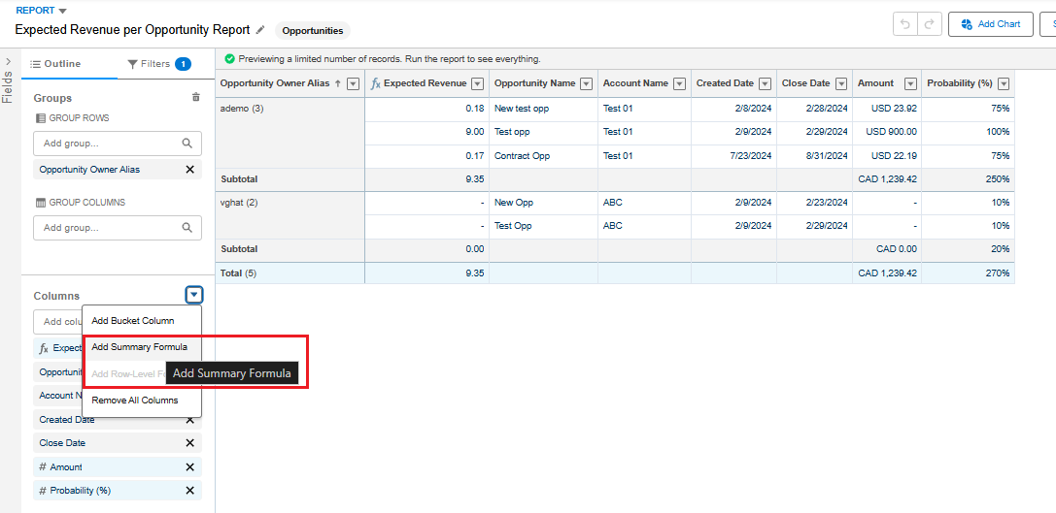Click the redo arrow button
The height and width of the screenshot is (513, 1056).
tap(930, 24)
